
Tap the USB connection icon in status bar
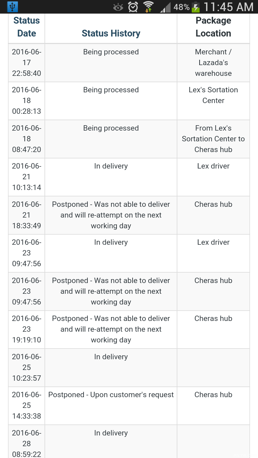pos(13,7)
